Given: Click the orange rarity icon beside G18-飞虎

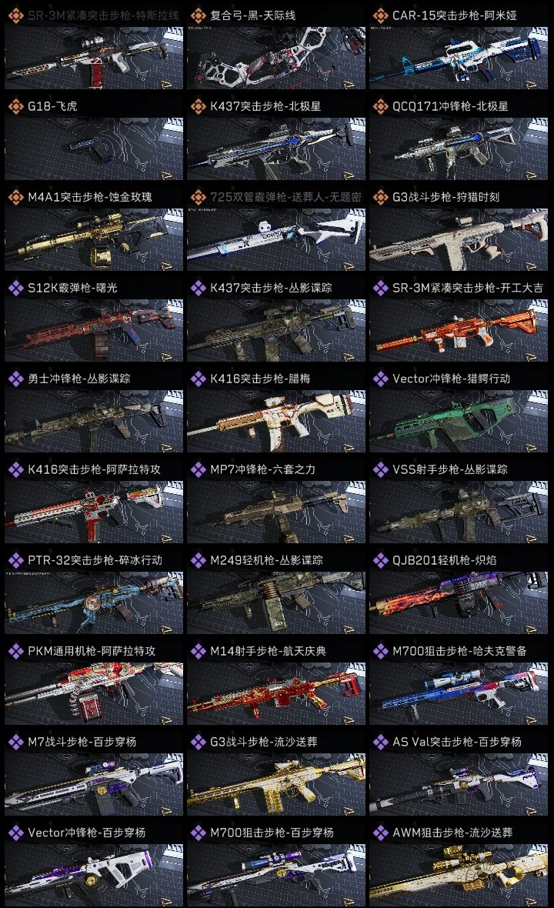Looking at the screenshot, I should click(15, 106).
